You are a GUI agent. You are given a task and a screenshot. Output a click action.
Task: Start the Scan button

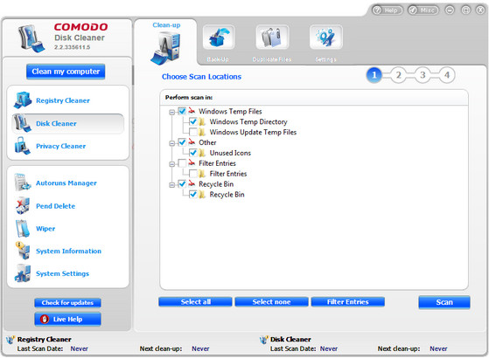point(444,302)
